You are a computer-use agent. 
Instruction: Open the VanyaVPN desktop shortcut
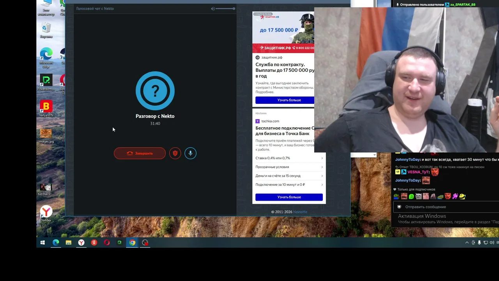pos(46,109)
